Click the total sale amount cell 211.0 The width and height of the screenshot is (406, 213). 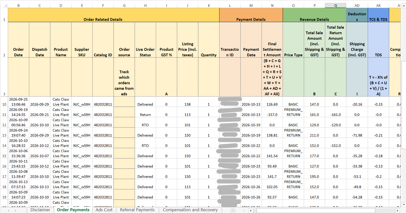pyautogui.click(x=314, y=133)
